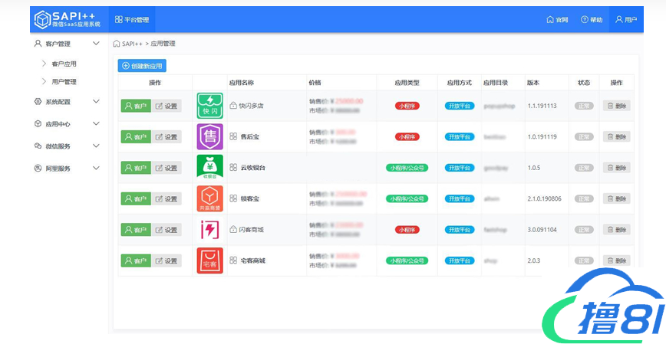Image resolution: width=666 pixels, height=344 pixels.
Task: Collapse the 客户管理 sidebar section
Action: pyautogui.click(x=67, y=44)
